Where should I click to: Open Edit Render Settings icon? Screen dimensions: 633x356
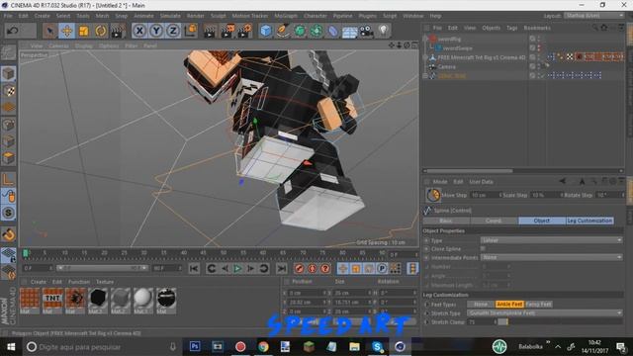(x=244, y=31)
